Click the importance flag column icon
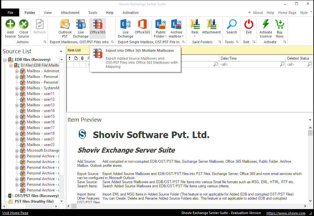This screenshot has width=314, height=216. [x=69, y=58]
